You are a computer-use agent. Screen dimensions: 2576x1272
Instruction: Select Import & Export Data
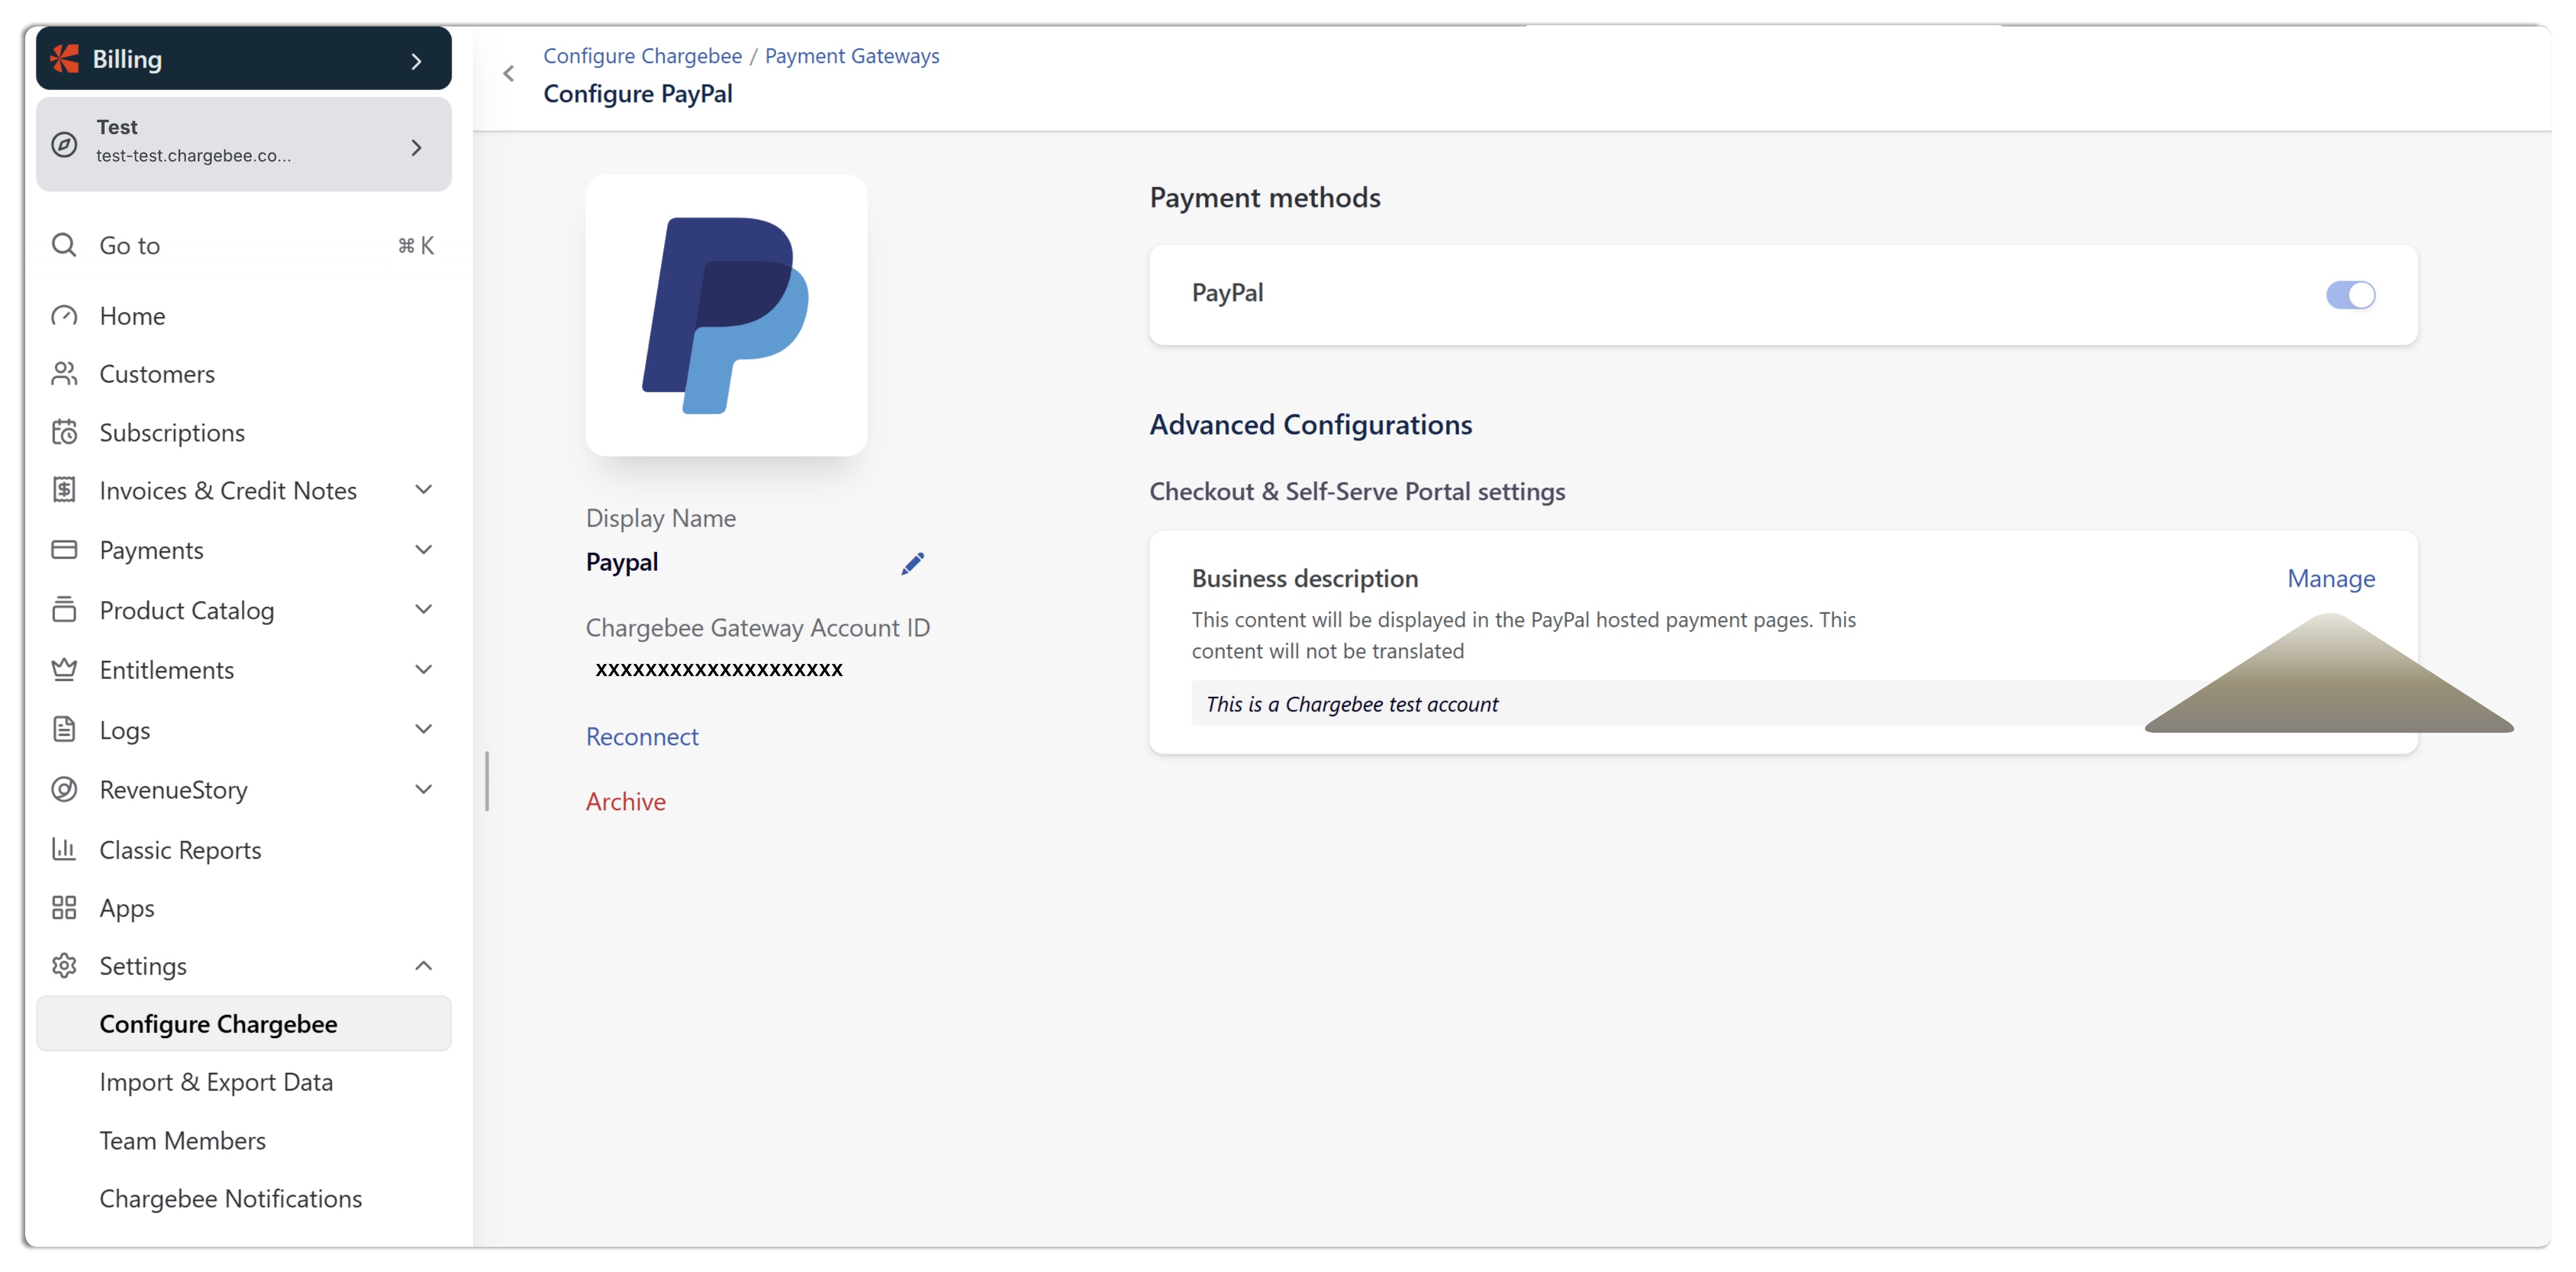click(x=216, y=1082)
